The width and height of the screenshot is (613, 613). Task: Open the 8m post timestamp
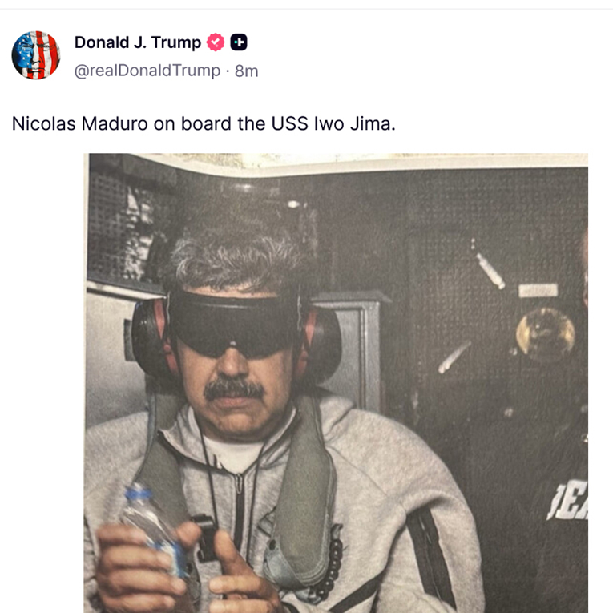[x=246, y=71]
